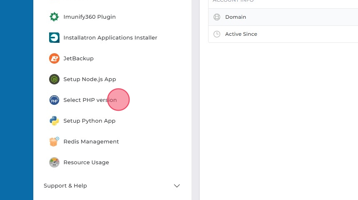Click the Domain row label in Account Info
The image size is (358, 200).
236,17
